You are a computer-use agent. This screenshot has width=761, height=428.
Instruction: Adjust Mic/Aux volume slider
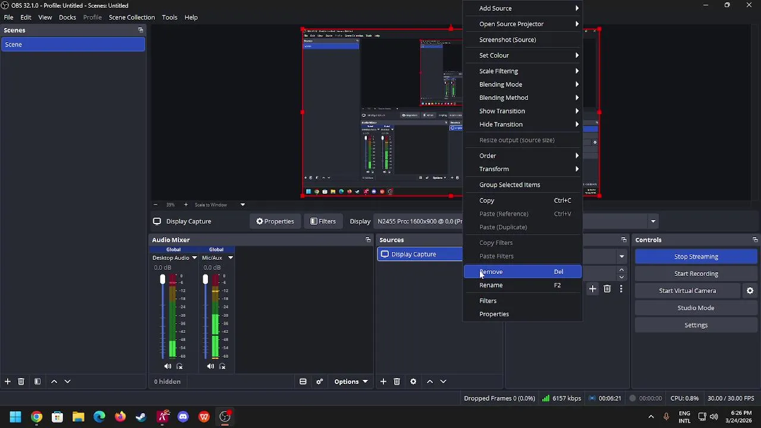coord(205,280)
